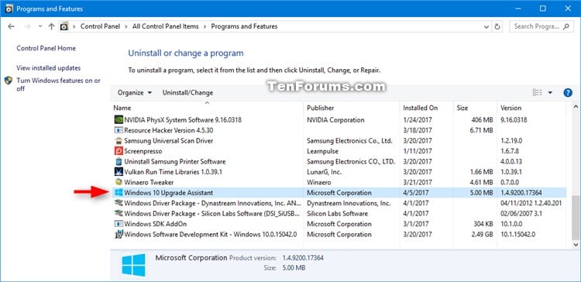The width and height of the screenshot is (581, 282).
Task: Sort by the Installed On column header
Action: point(426,108)
